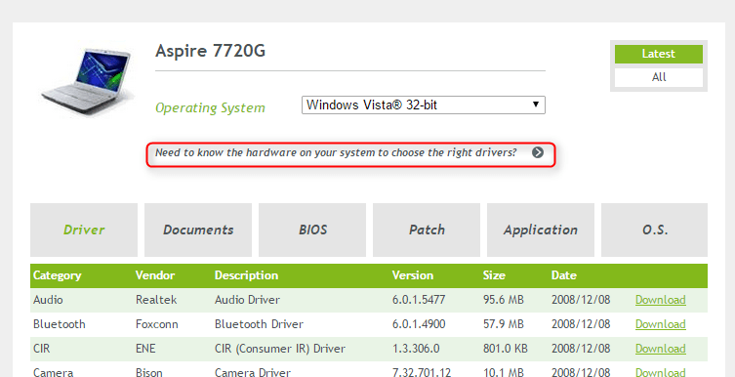Click the Aspire 7720G title
The height and width of the screenshot is (377, 735).
pyautogui.click(x=211, y=51)
